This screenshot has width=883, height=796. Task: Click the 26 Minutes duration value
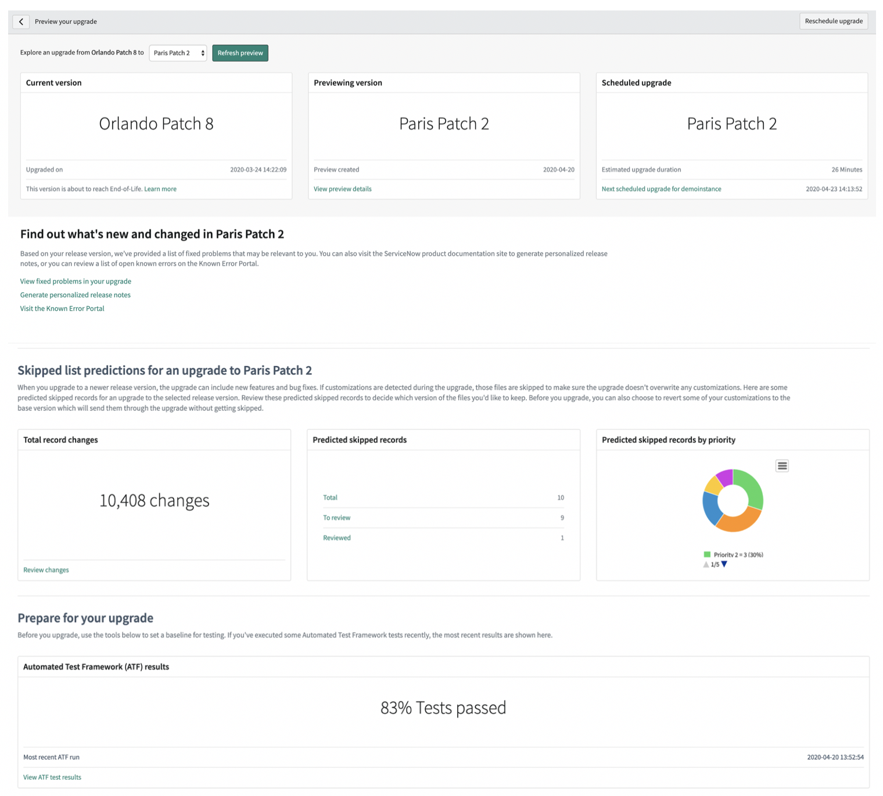[847, 170]
